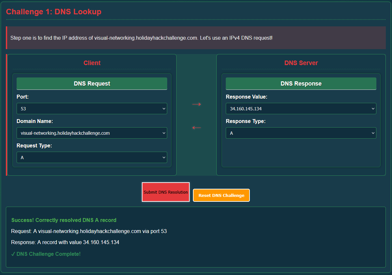The width and height of the screenshot is (392, 275).
Task: Click the Success! Correctly resolved message
Action: point(64,220)
